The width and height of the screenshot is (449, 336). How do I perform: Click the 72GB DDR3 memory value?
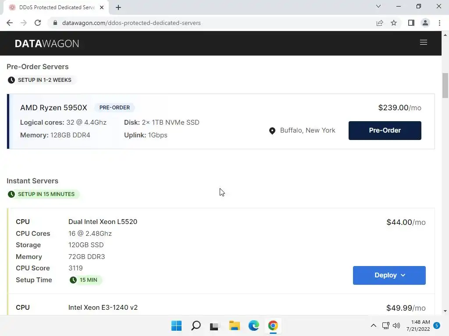click(x=86, y=256)
